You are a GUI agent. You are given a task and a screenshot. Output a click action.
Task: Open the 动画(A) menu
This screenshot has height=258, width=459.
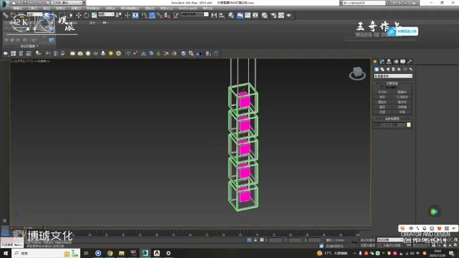pyautogui.click(x=110, y=8)
